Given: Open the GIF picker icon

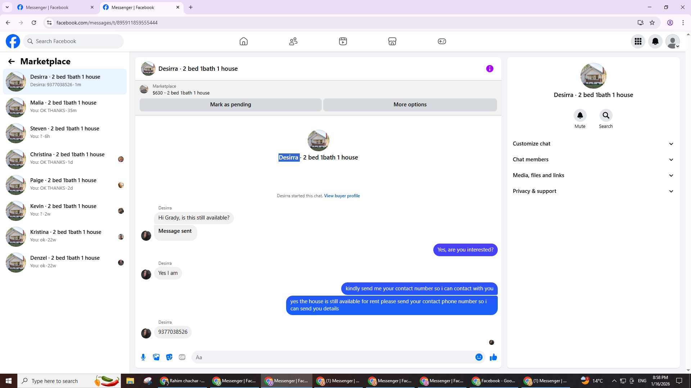Looking at the screenshot, I should coord(182,357).
